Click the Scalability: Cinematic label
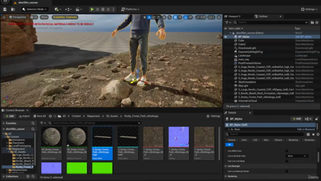 (x=65, y=17)
